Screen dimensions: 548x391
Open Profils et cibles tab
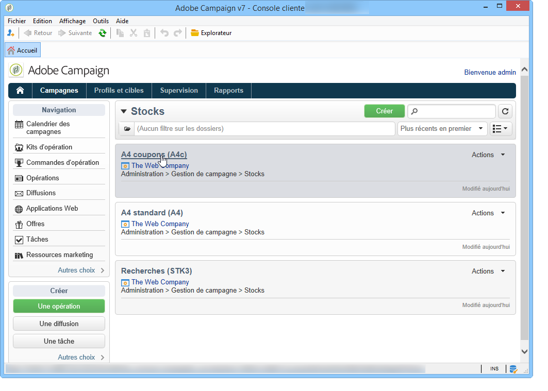click(119, 91)
